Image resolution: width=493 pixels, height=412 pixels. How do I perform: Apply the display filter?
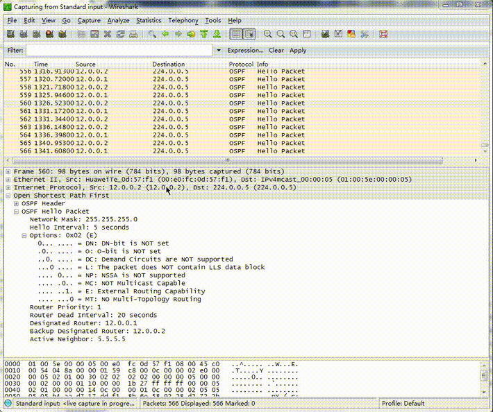pyautogui.click(x=298, y=50)
